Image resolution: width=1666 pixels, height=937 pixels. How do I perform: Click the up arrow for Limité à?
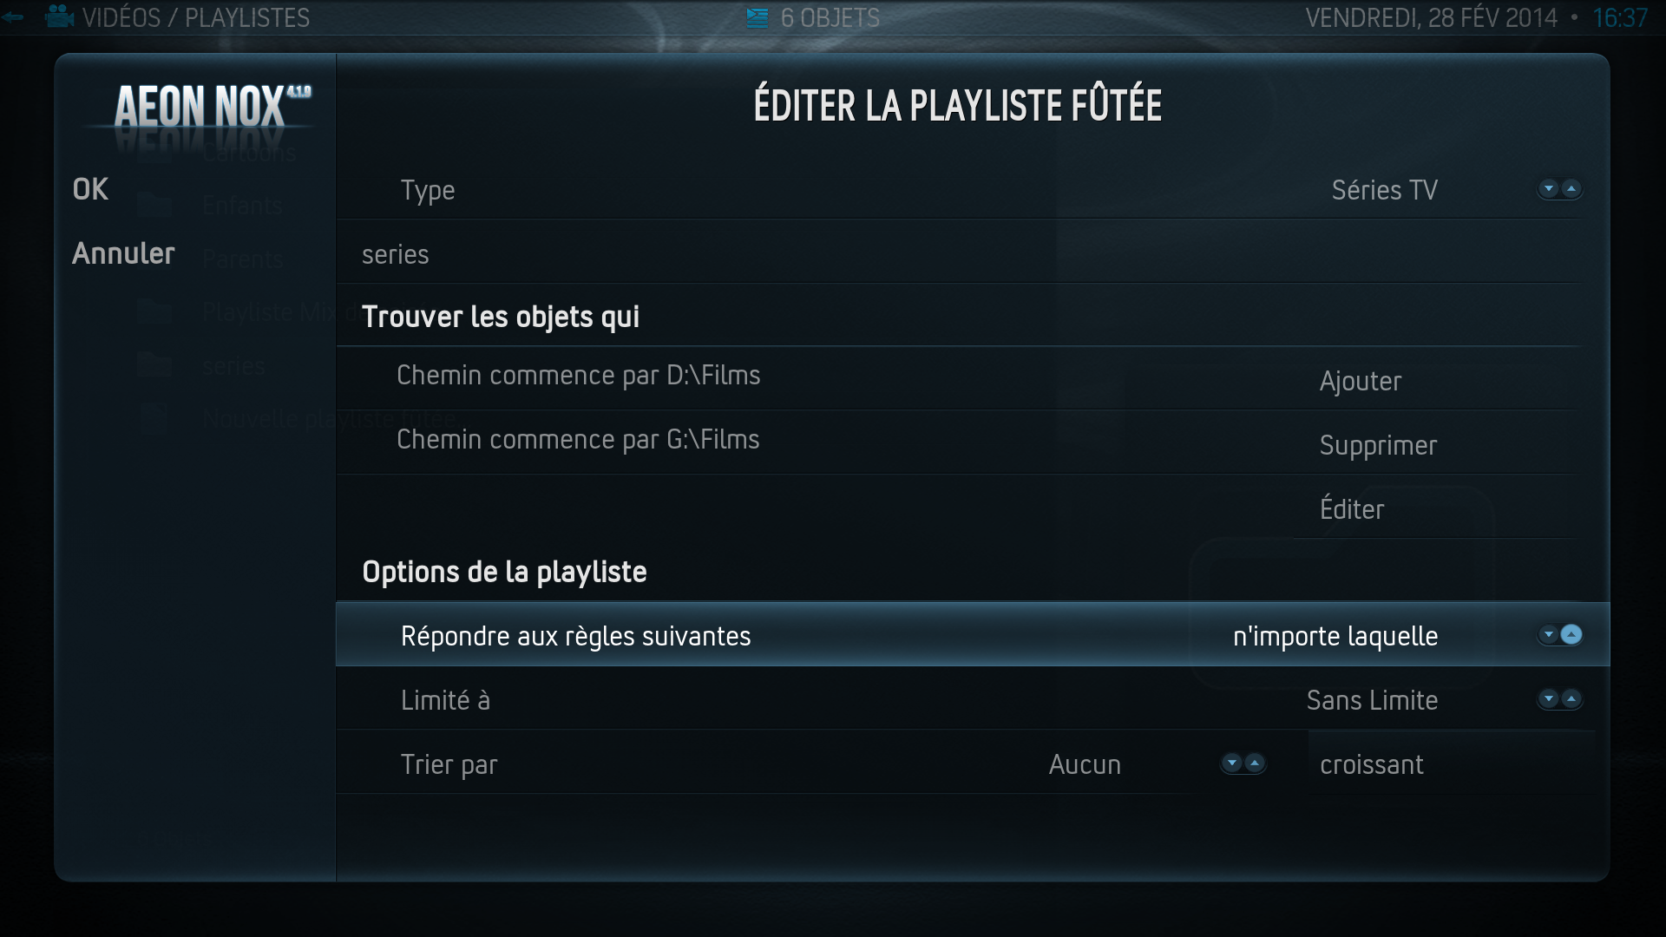1571,698
